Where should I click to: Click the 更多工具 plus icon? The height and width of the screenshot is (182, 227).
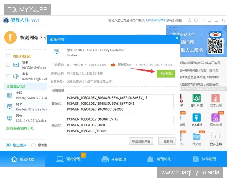[x=216, y=137]
